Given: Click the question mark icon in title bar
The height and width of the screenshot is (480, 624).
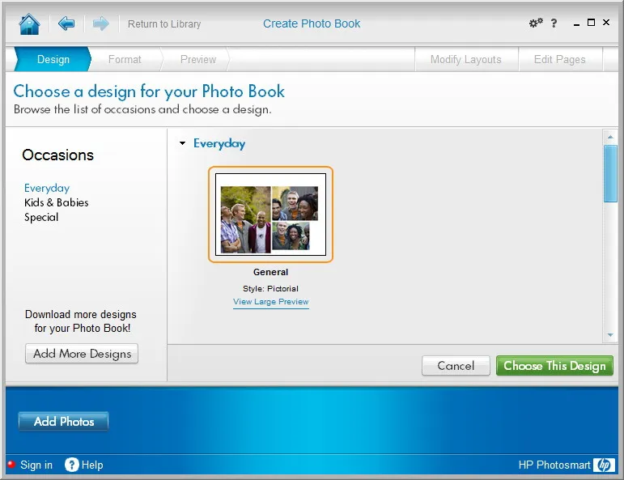Looking at the screenshot, I should (x=554, y=23).
